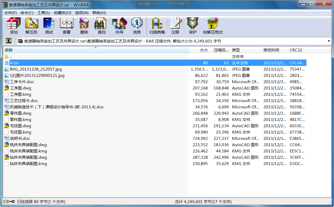Expand the address bar path dropdown

[x=329, y=41]
